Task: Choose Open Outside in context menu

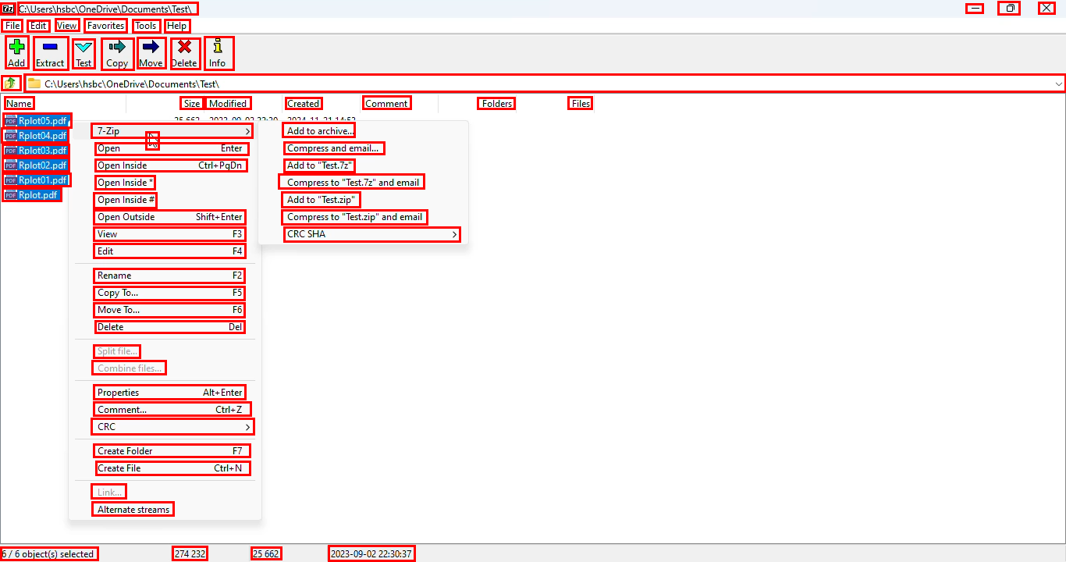Action: [170, 217]
